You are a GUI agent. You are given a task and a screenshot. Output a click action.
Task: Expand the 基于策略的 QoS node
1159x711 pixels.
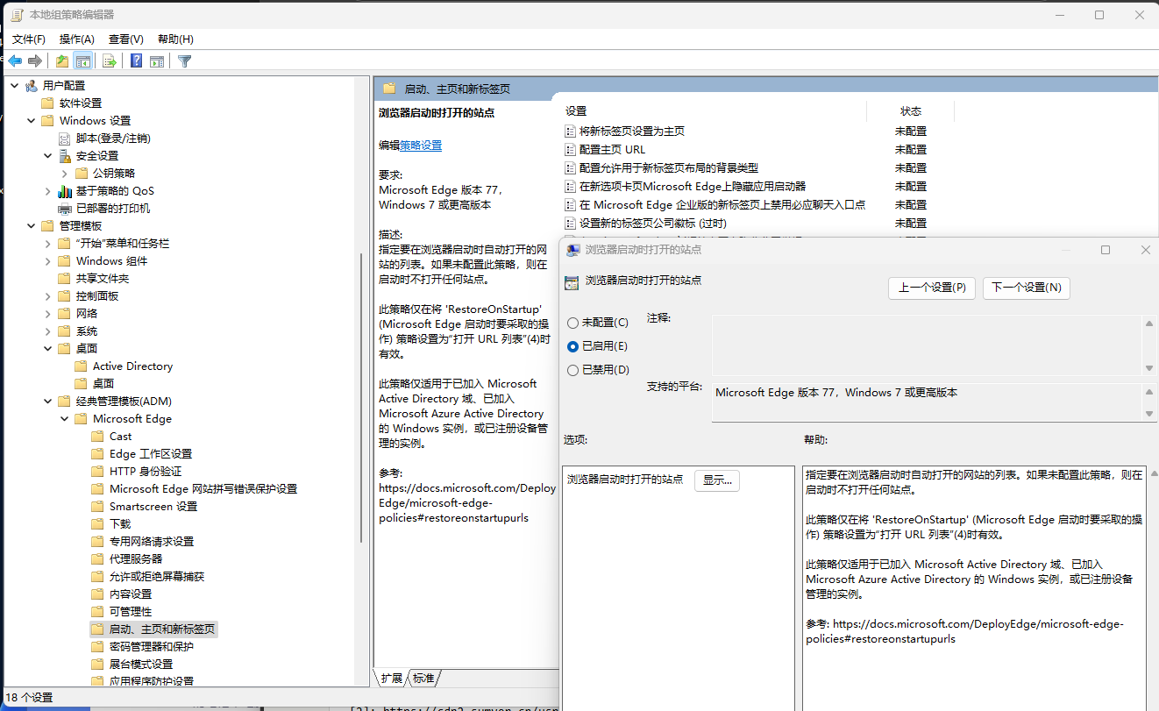click(47, 191)
